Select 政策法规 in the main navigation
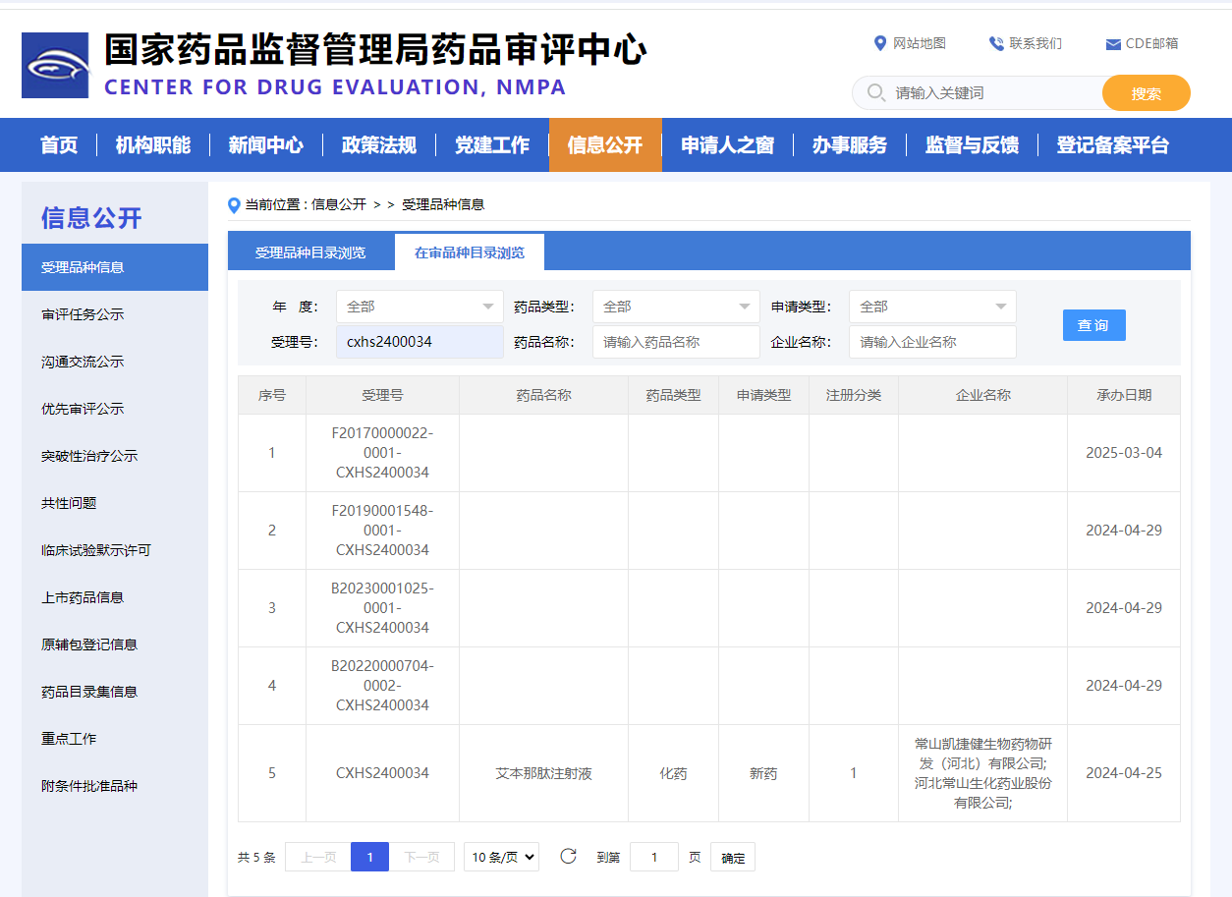Screen dimensions: 1232x897 (x=378, y=145)
